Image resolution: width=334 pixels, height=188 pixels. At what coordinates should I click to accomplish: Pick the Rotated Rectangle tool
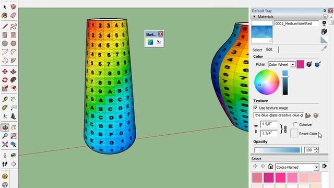tap(13, 35)
